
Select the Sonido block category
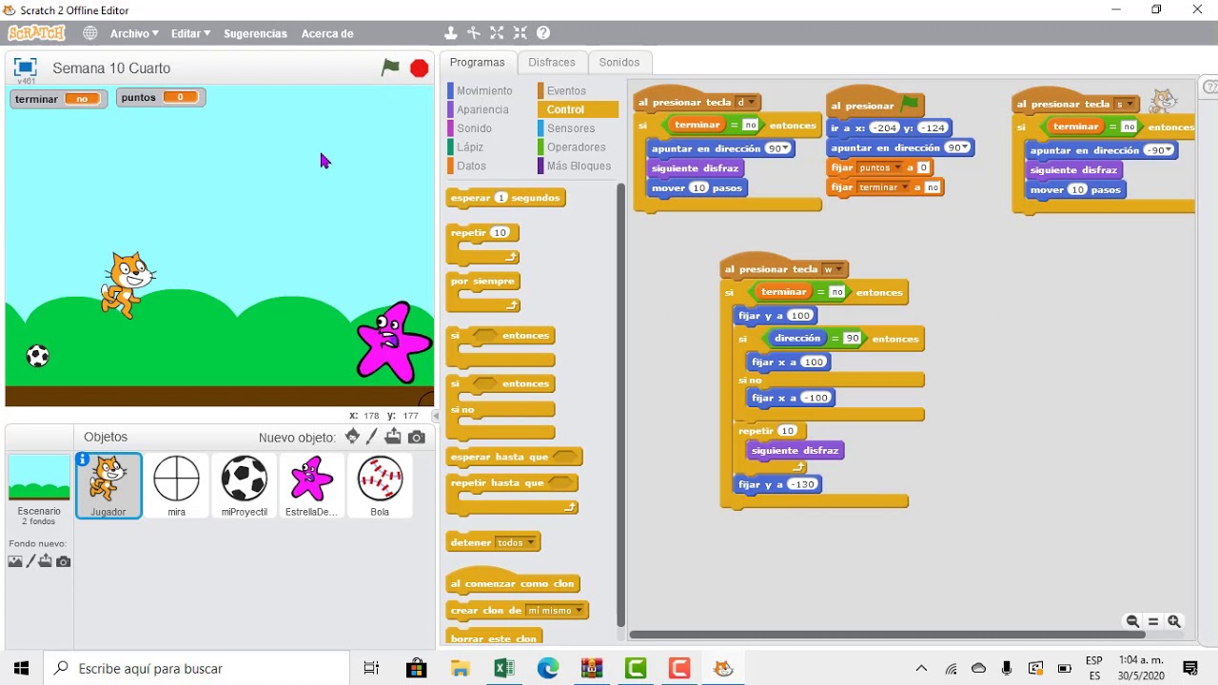(474, 128)
